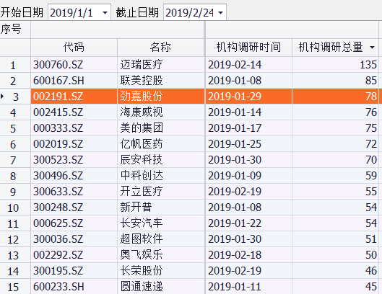Click survey date 2019-01-29 in highlighted row
The image size is (382, 294).
[x=235, y=97]
